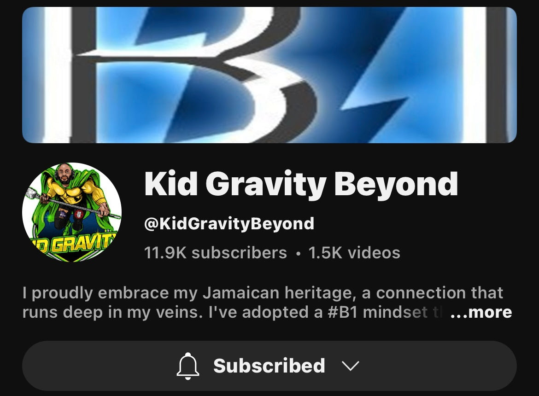Select the @KidGravityBeyond channel handle
The width and height of the screenshot is (539, 396).
coord(229,224)
